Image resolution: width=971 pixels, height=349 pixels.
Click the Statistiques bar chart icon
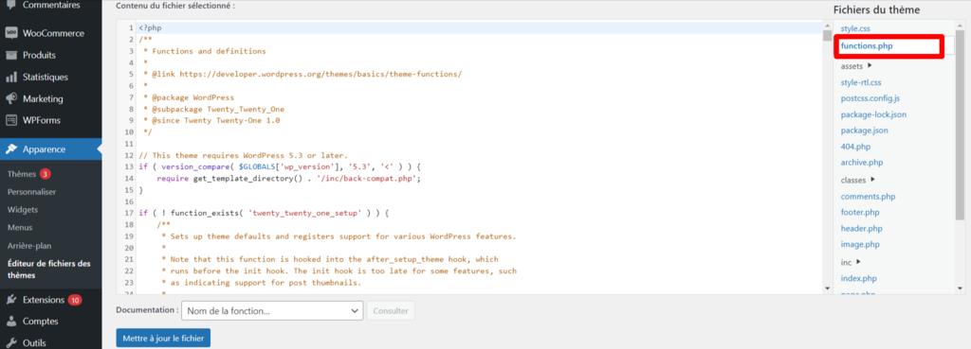(10, 78)
